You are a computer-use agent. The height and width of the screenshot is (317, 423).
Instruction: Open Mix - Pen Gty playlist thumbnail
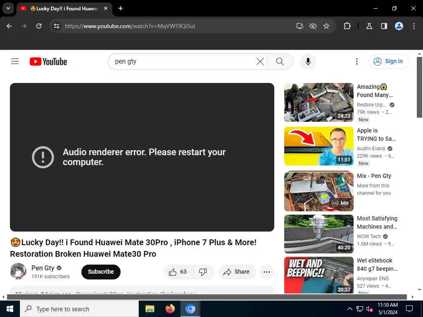pos(318,191)
